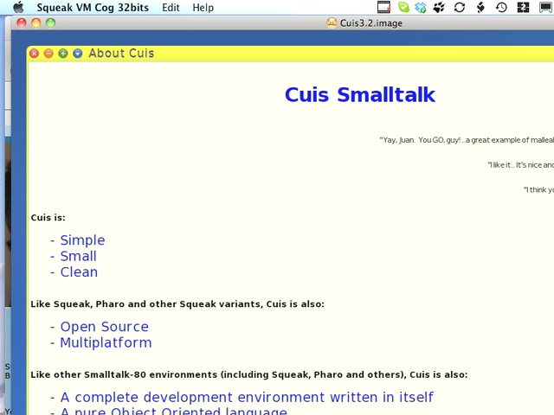This screenshot has width=554, height=415.
Task: Open the Spaces icon showing number 2
Action: coord(523,7)
